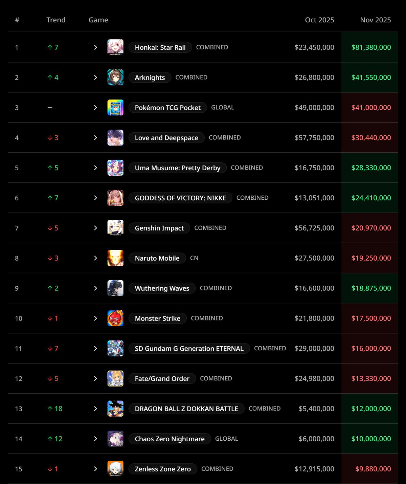Click the Trend column header
406x484 pixels.
click(56, 20)
